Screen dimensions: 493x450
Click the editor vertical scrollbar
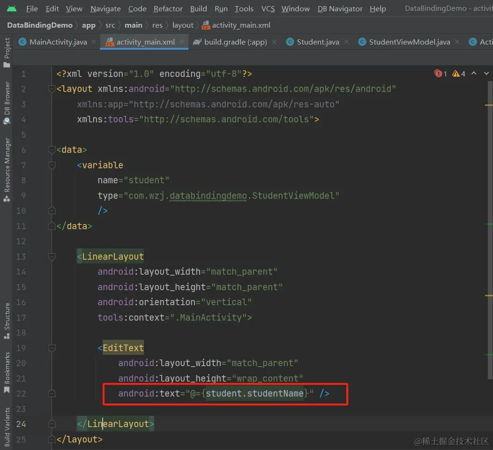[490, 230]
